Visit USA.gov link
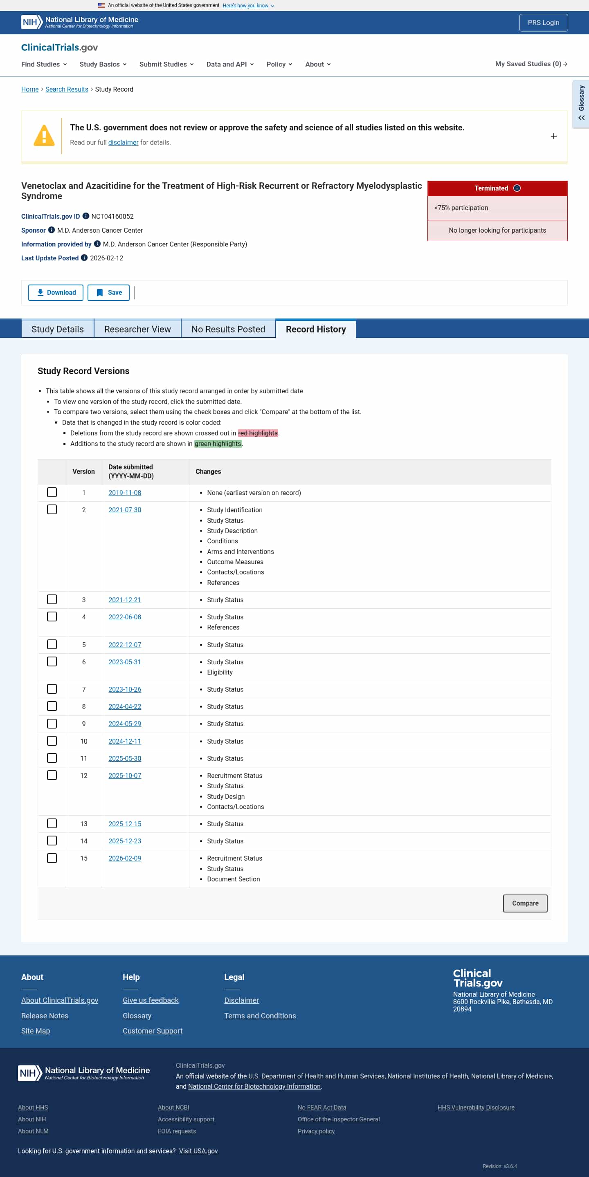589x1177 pixels. (198, 1151)
